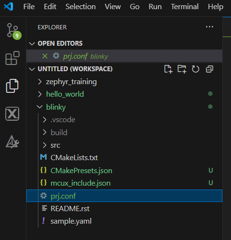This screenshot has width=231, height=240.
Task: Select prj.conf in the blinky folder
Action: pyautogui.click(x=124, y=196)
